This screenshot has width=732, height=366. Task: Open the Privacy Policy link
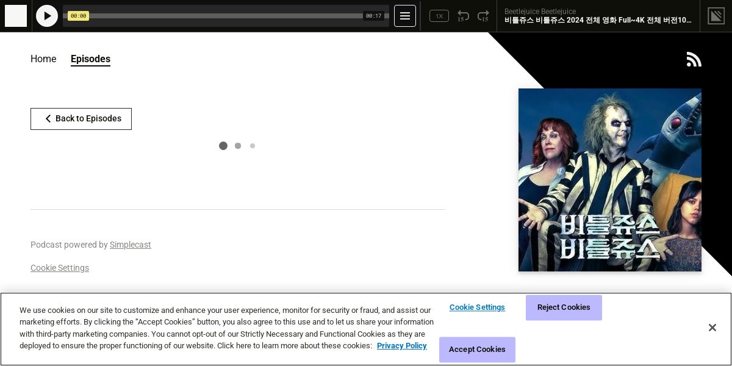click(x=402, y=346)
